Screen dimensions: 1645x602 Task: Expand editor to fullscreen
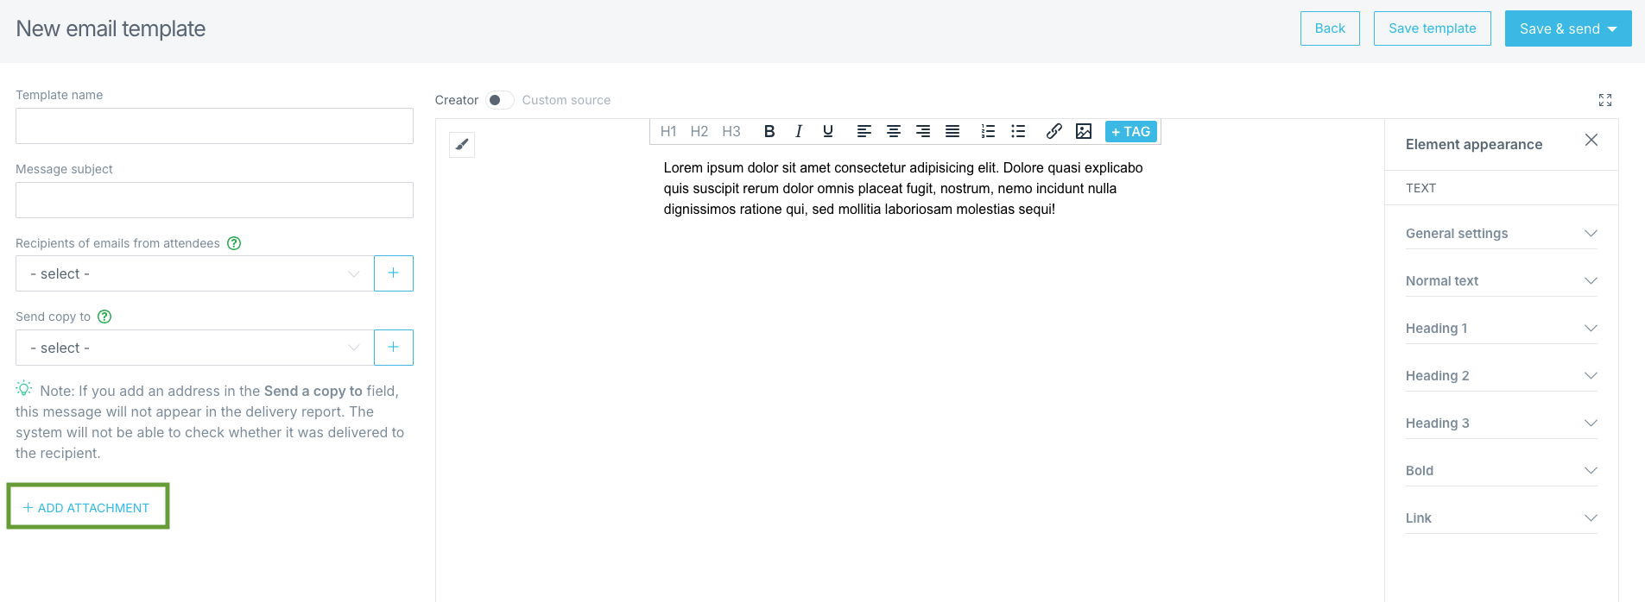1605,100
